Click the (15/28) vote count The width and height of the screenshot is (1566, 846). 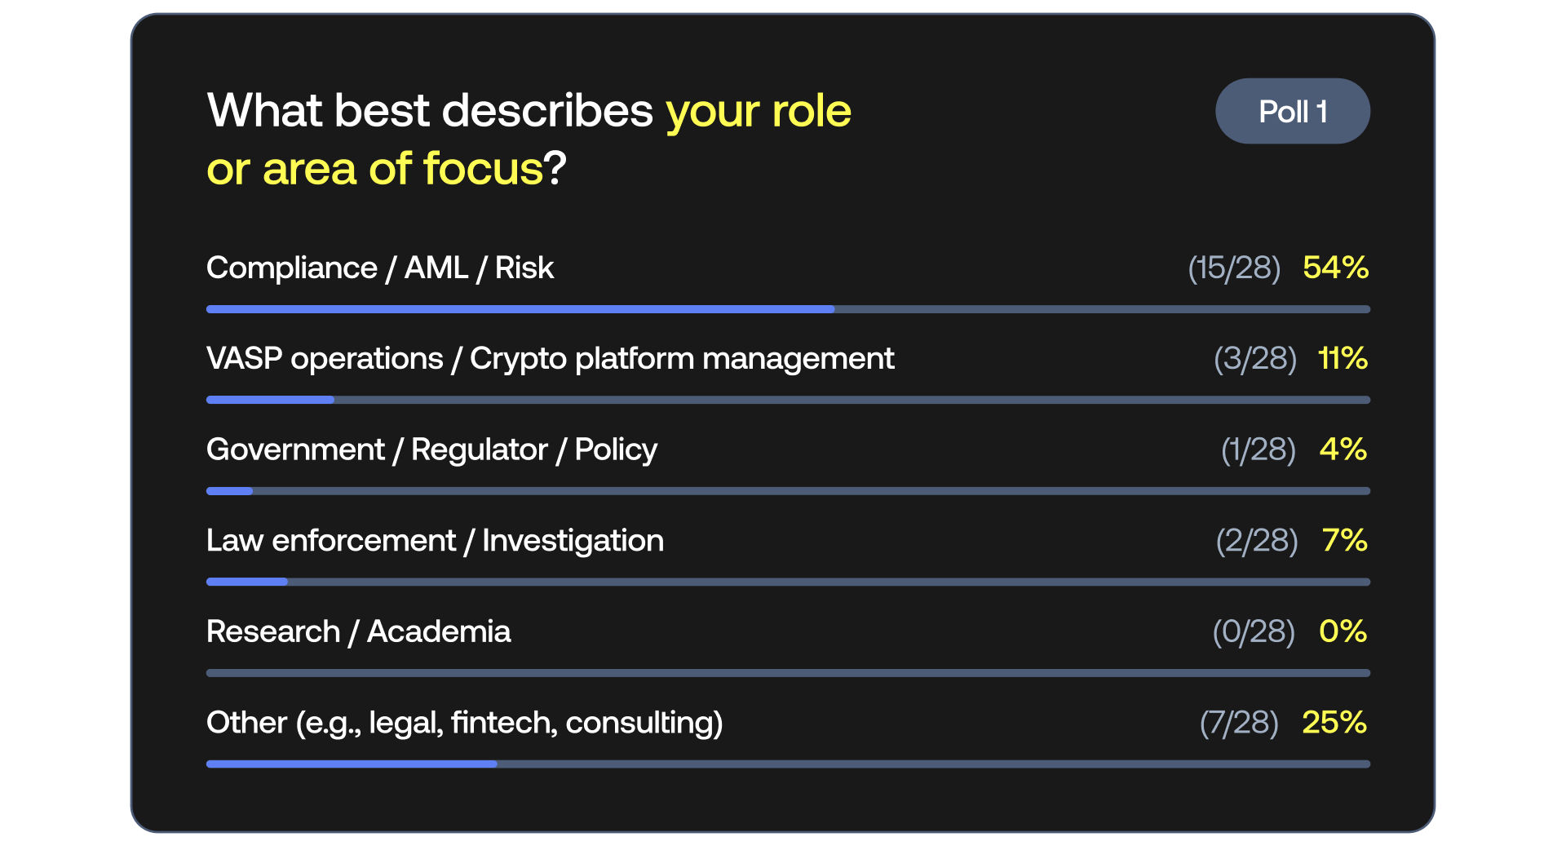pos(1234,268)
